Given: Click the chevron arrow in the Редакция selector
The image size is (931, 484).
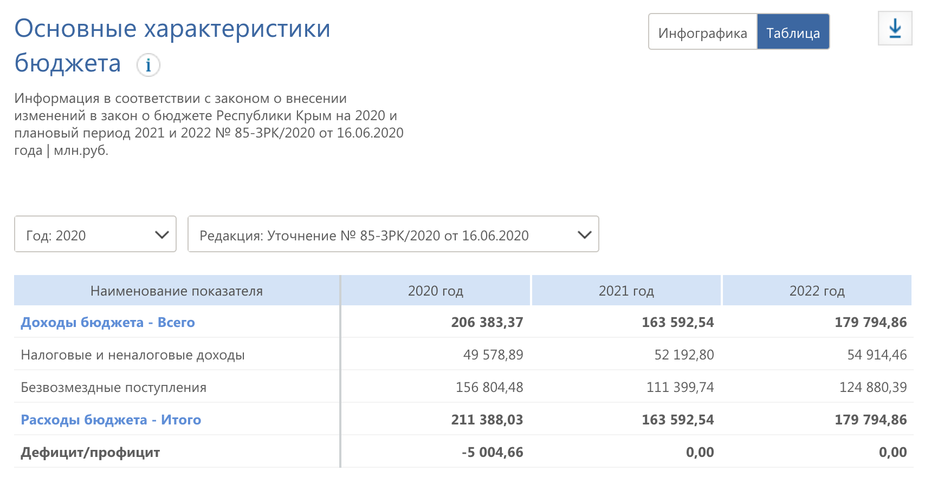Looking at the screenshot, I should pos(584,235).
